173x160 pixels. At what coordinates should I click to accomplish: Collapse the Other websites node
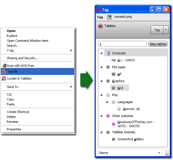point(101,116)
